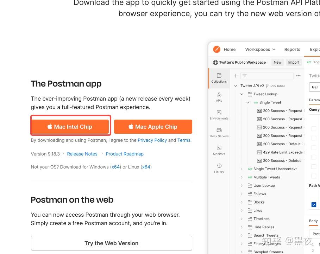Click the globe icon beside Twitter's Public Workspace
The height and width of the screenshot is (254, 320).
(215, 62)
